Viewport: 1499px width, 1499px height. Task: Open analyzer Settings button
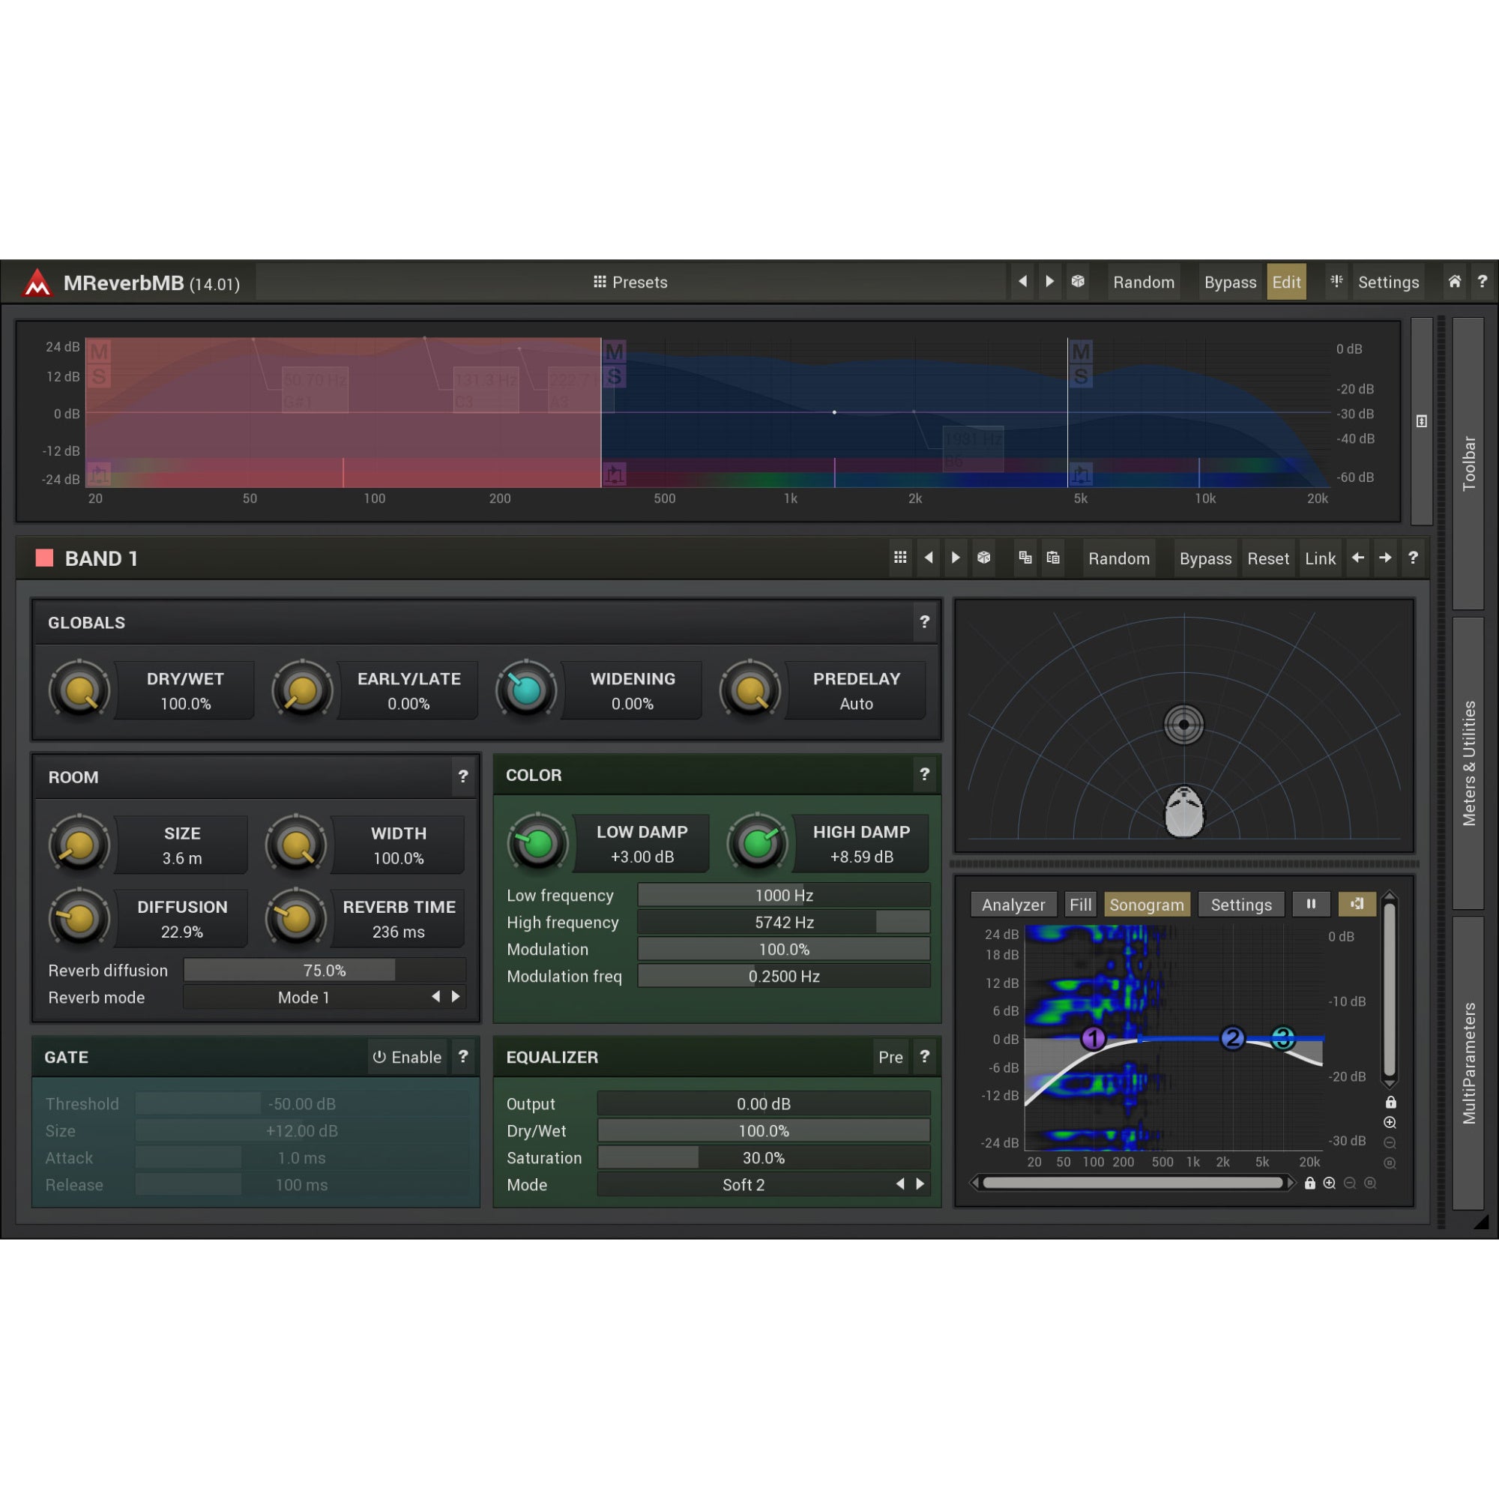1241,905
